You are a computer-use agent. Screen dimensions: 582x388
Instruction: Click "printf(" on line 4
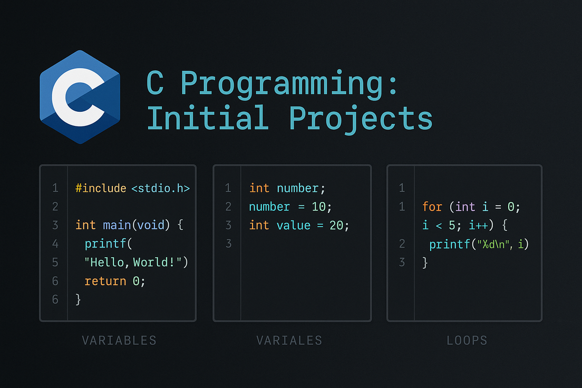(x=108, y=244)
